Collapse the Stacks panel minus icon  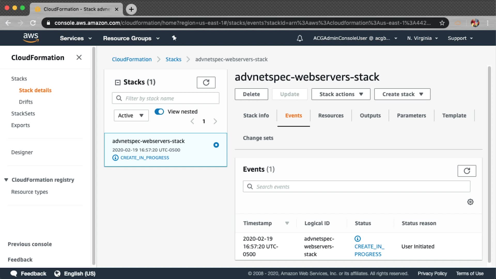118,82
